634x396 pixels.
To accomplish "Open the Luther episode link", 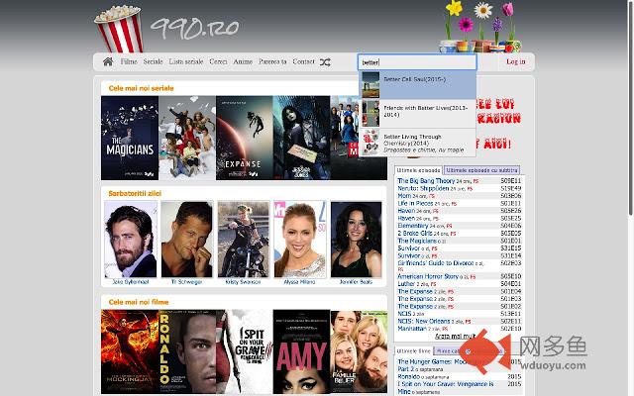I will [406, 284].
